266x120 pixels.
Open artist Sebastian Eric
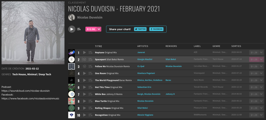click(x=144, y=87)
